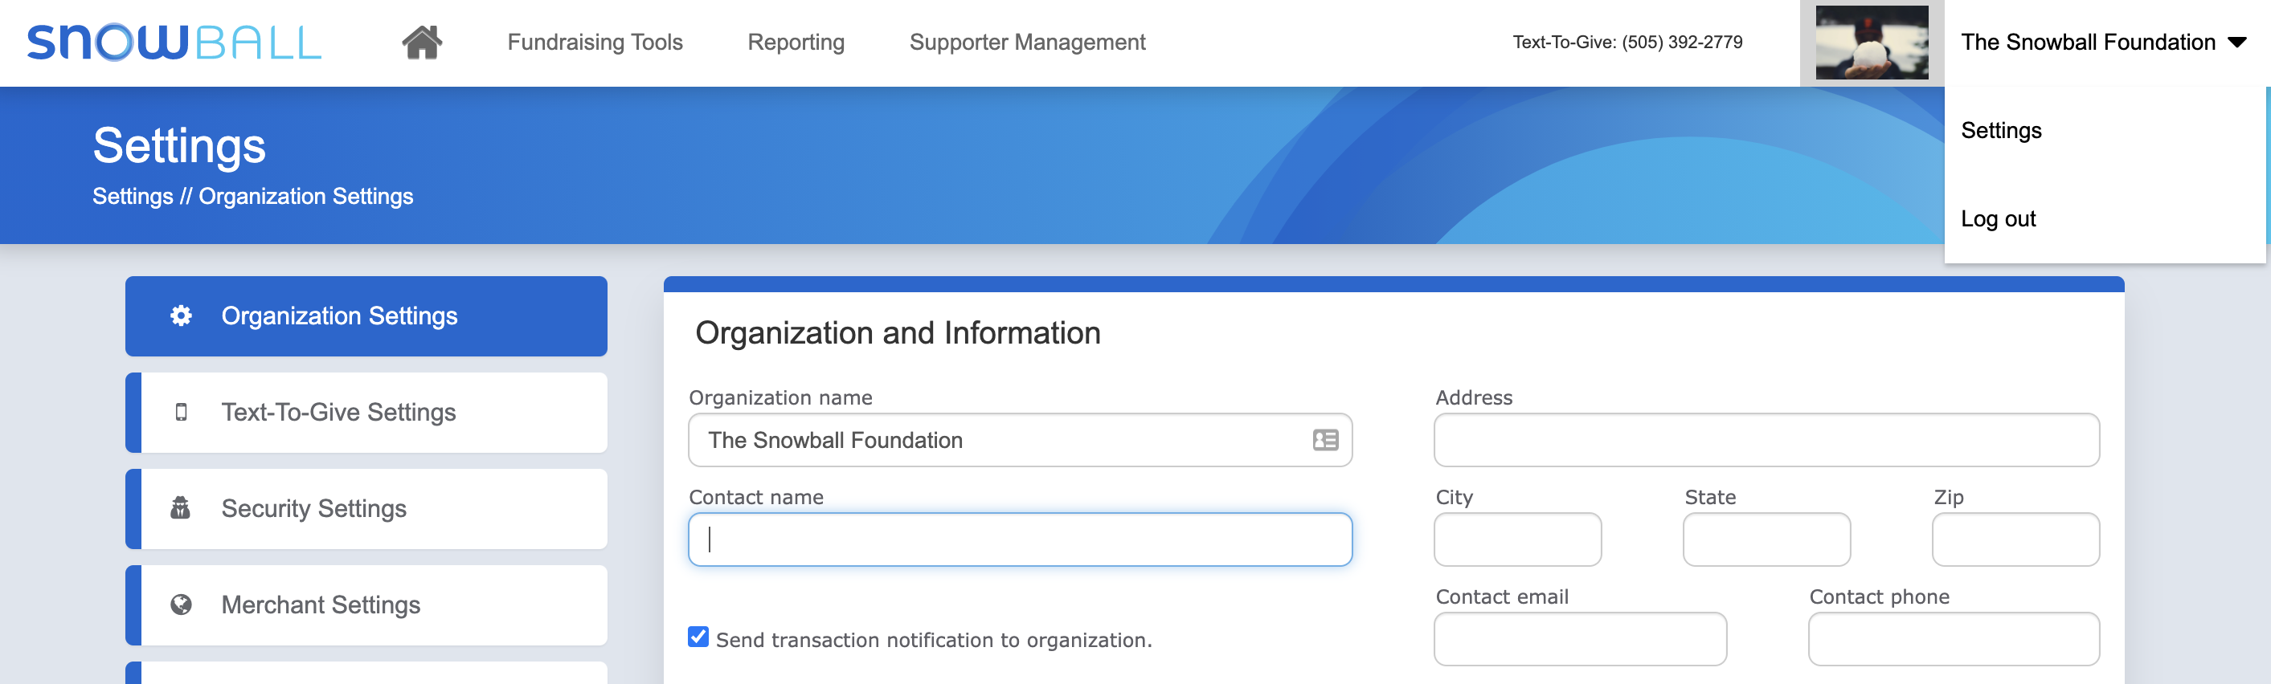Switch to the Security Settings tab
Viewport: 2271px width, 684px height.
366,509
